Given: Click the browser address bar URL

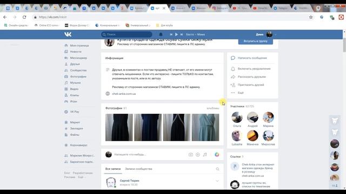Looking at the screenshot, I should [53, 17].
